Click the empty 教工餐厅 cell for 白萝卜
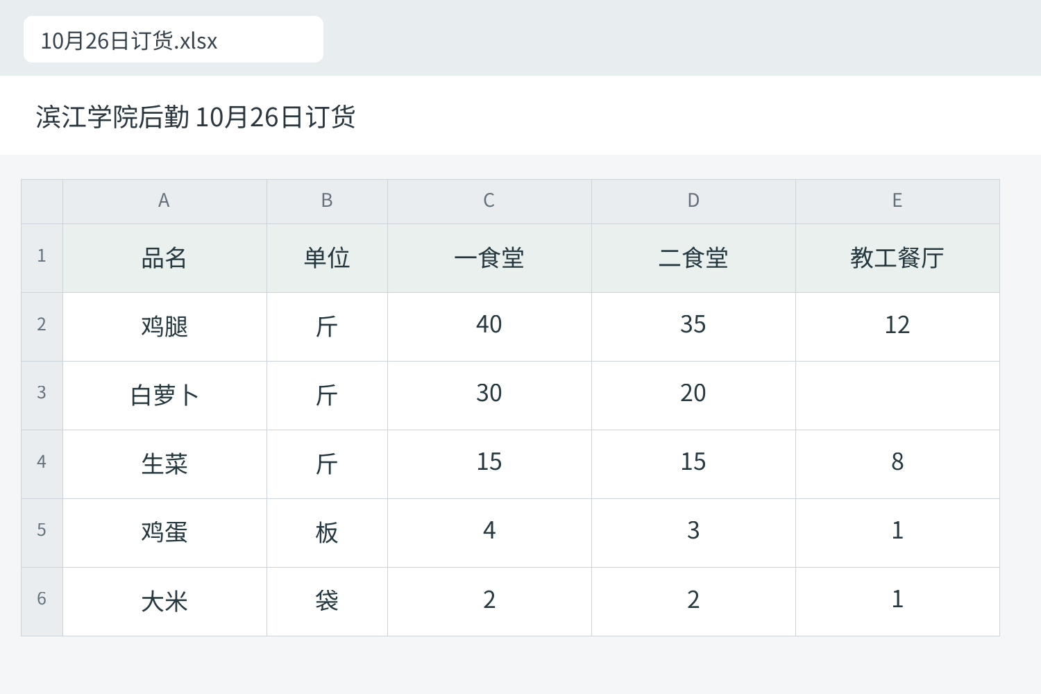1041x694 pixels. pyautogui.click(x=897, y=396)
